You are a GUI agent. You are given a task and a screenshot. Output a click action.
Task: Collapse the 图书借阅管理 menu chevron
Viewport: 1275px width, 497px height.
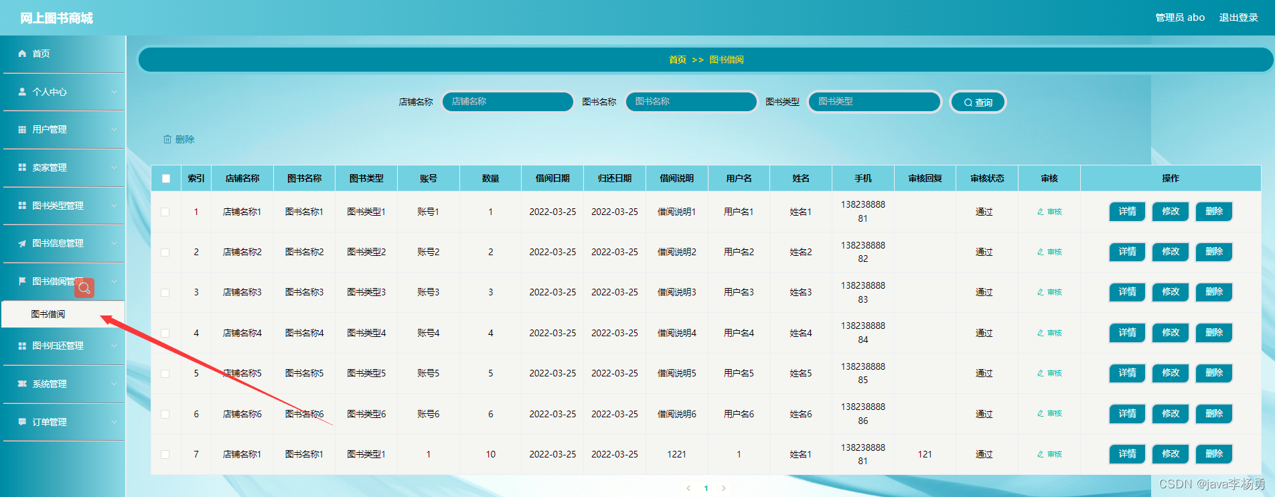(x=114, y=281)
